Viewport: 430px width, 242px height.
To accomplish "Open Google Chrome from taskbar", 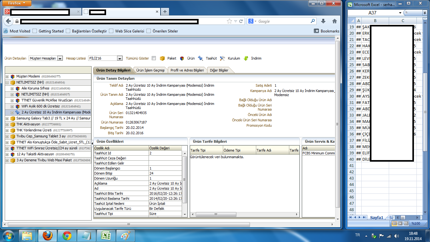I will click(66, 236).
